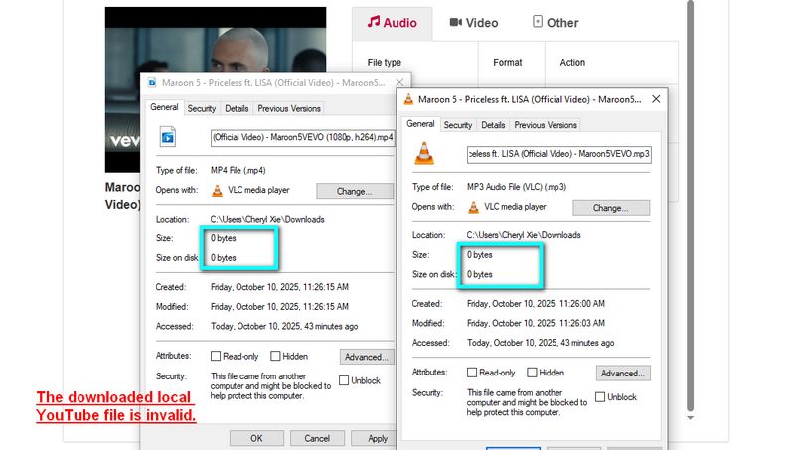Click the MP4 file icon in properties dialog

click(x=168, y=137)
